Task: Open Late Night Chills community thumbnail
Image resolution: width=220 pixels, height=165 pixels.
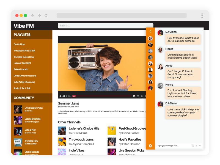Action: click(18, 120)
